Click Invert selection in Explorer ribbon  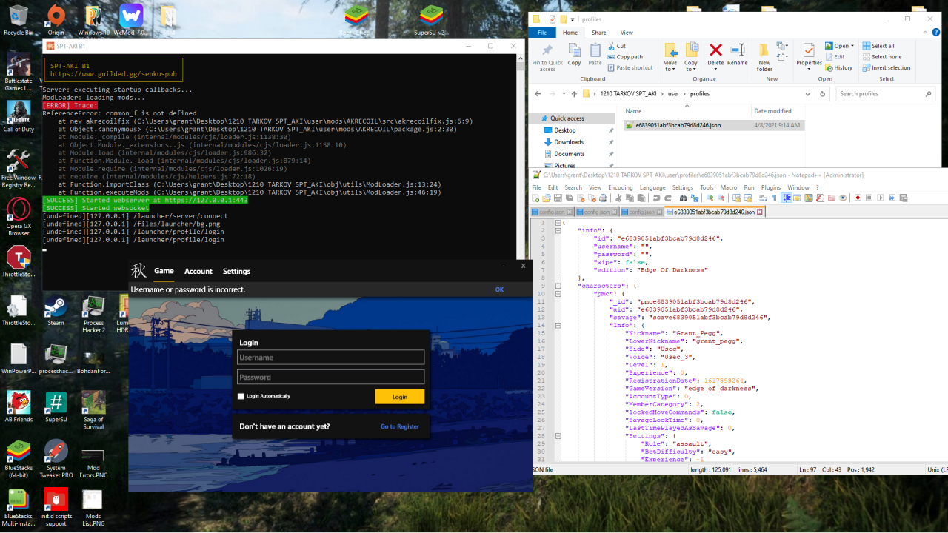coord(887,67)
